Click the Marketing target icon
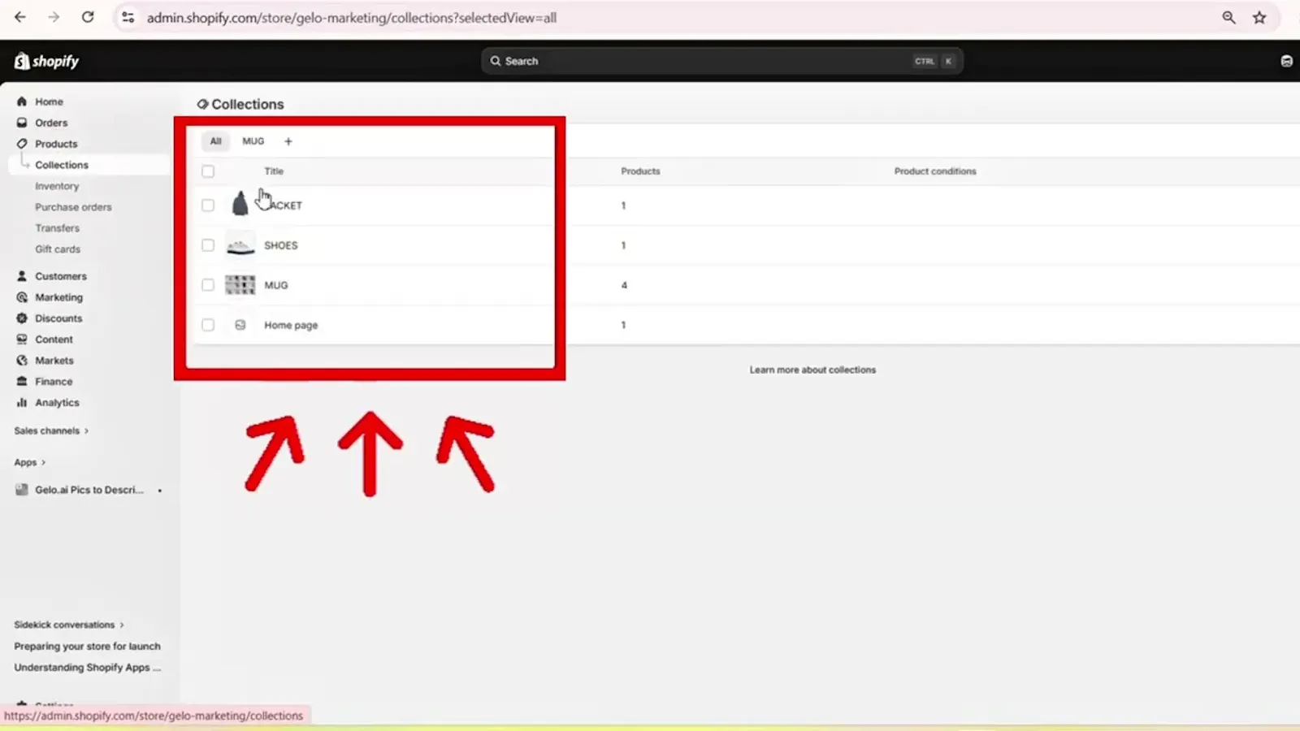The width and height of the screenshot is (1300, 731). (x=22, y=297)
